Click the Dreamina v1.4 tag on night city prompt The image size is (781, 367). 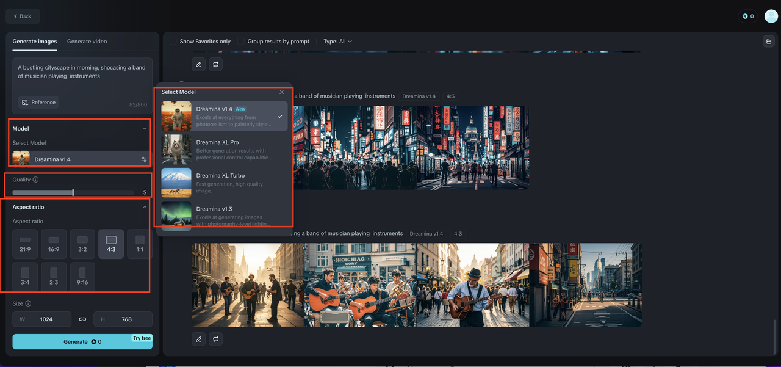419,96
